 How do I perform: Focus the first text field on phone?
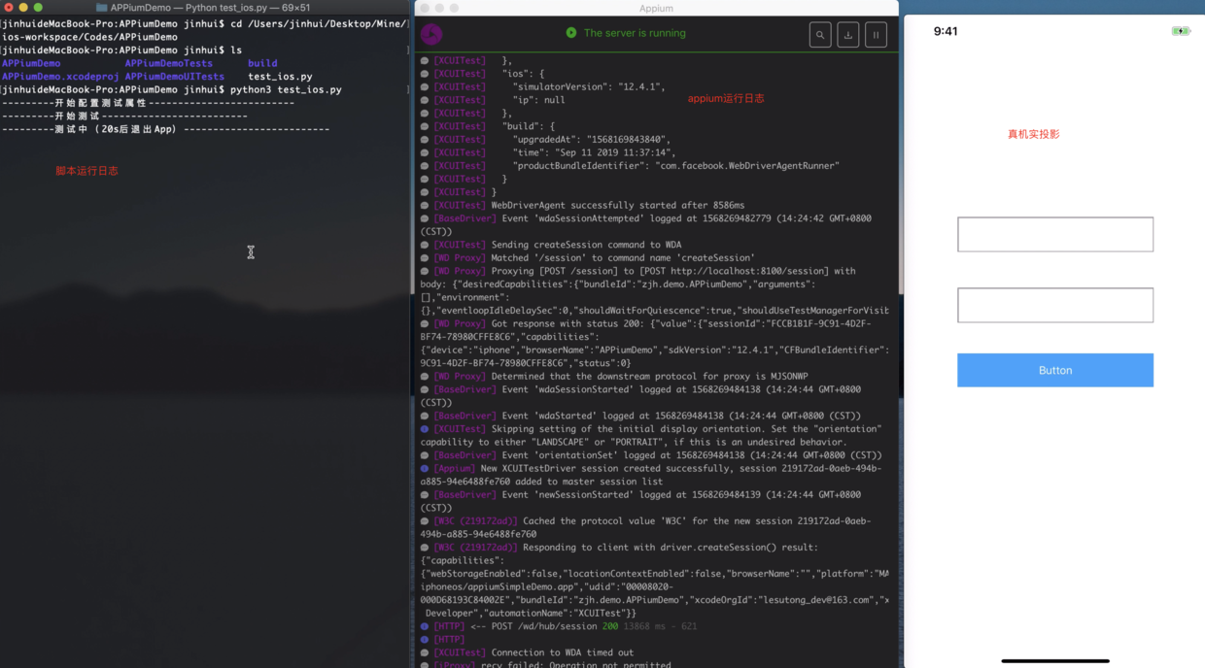pyautogui.click(x=1055, y=234)
